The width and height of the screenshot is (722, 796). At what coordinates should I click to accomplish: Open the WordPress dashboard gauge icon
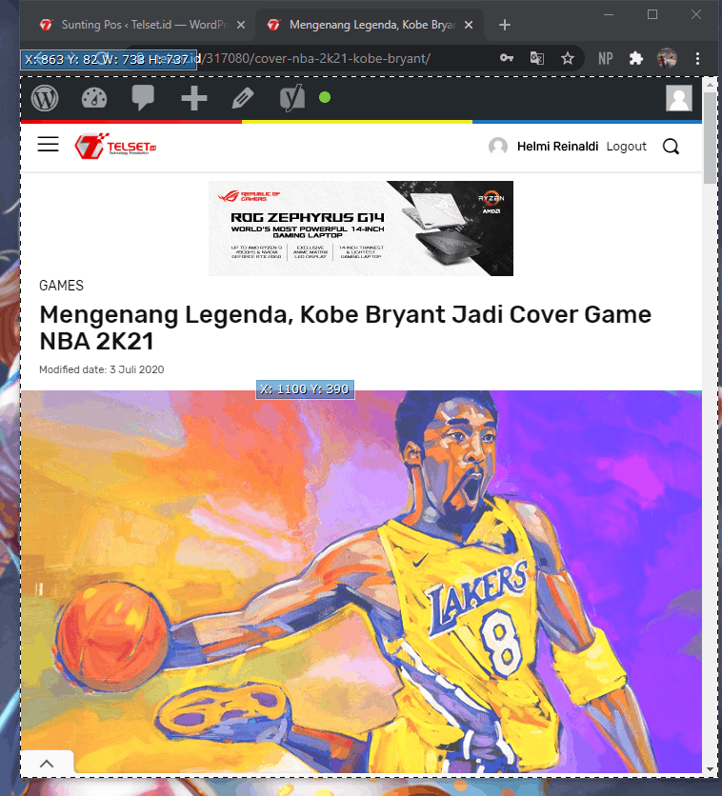[x=94, y=98]
